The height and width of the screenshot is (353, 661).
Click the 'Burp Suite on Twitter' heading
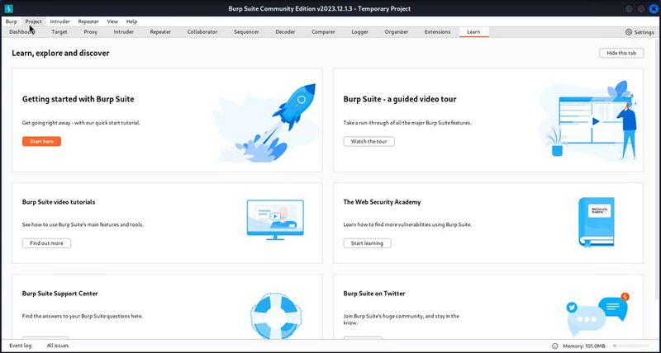click(374, 294)
